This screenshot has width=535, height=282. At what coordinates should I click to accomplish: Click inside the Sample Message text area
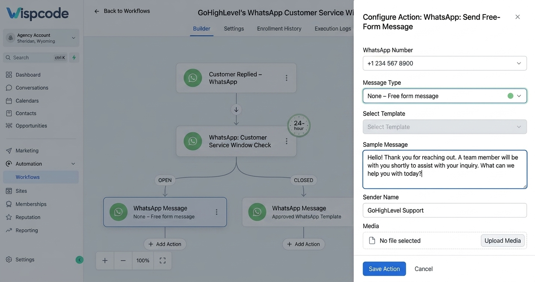445,169
